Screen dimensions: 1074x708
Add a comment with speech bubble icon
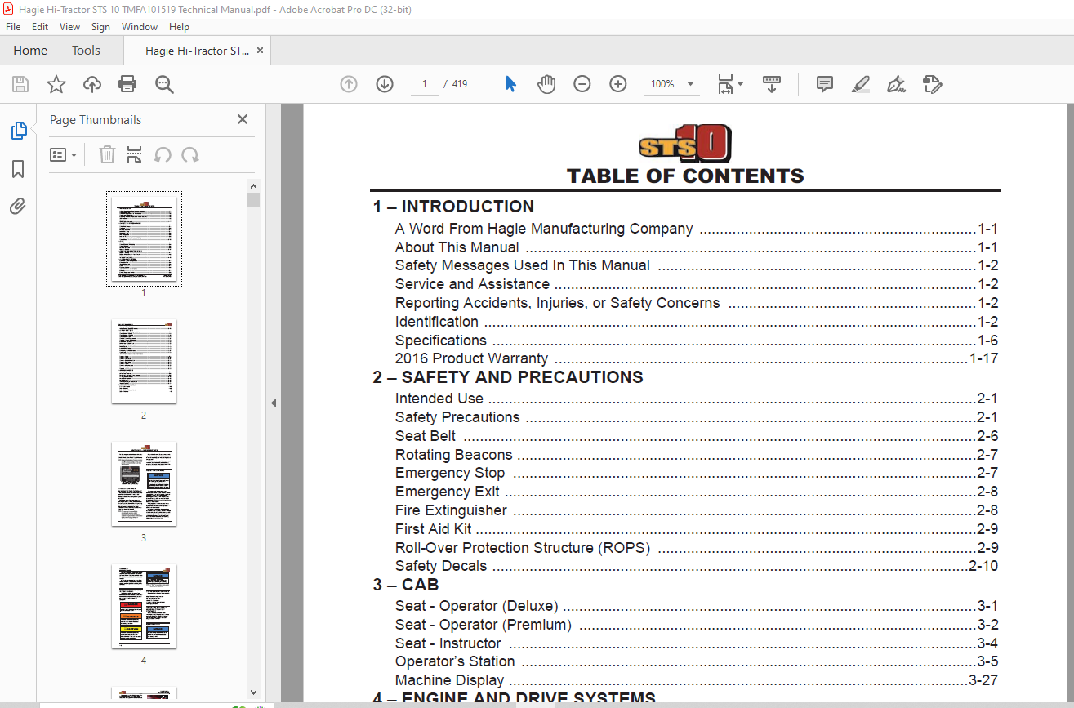tap(825, 84)
